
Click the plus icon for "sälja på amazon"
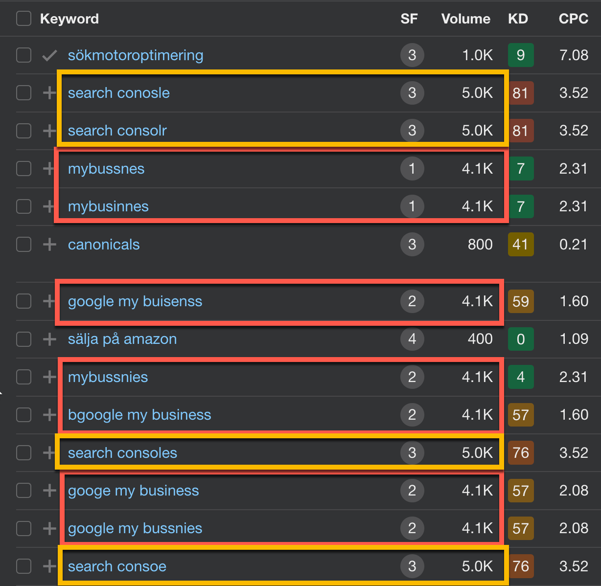(49, 339)
